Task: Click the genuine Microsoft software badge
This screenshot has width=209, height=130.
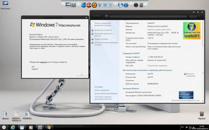Action: tap(186, 95)
